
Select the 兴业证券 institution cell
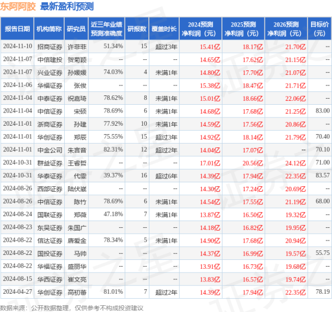pyautogui.click(x=50, y=73)
